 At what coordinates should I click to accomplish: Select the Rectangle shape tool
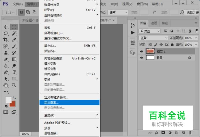coord(14,79)
